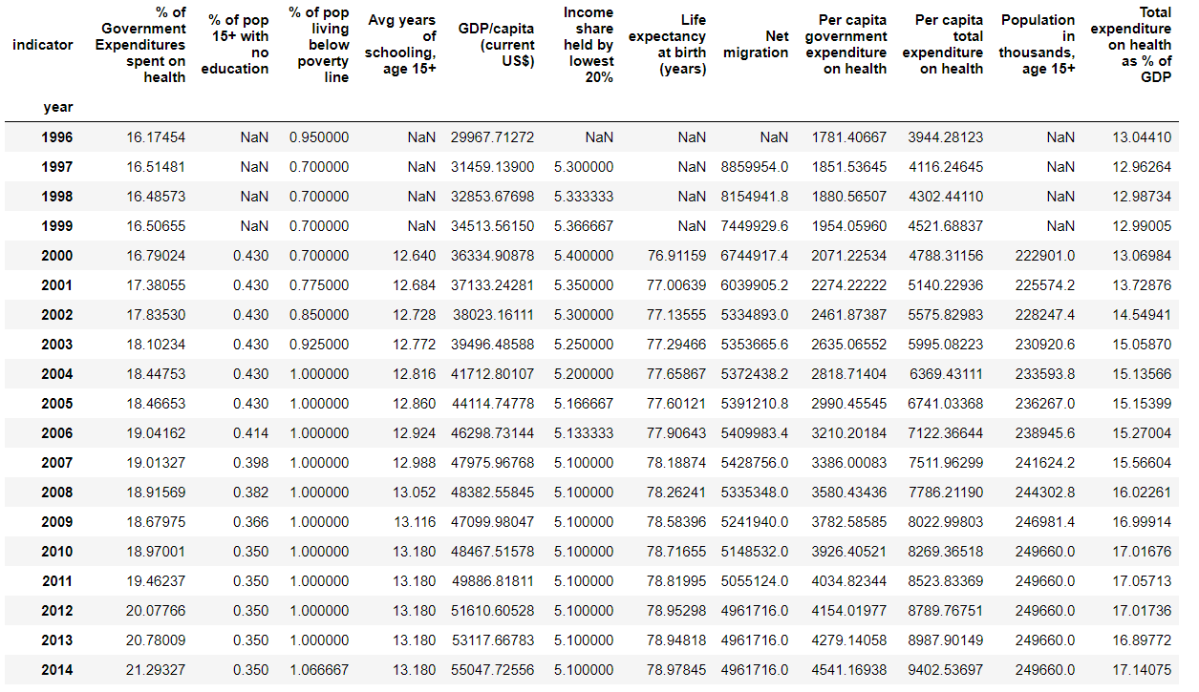Select GDP/capita value 39496.48588
This screenshot has width=1199, height=692.
click(x=492, y=345)
